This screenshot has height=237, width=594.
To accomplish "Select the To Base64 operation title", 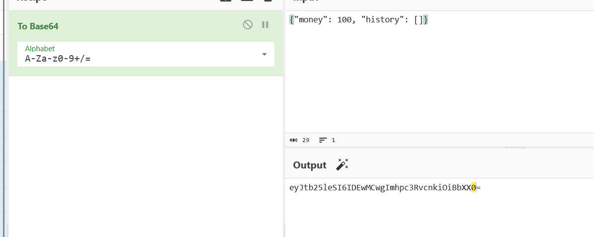I will 38,26.
